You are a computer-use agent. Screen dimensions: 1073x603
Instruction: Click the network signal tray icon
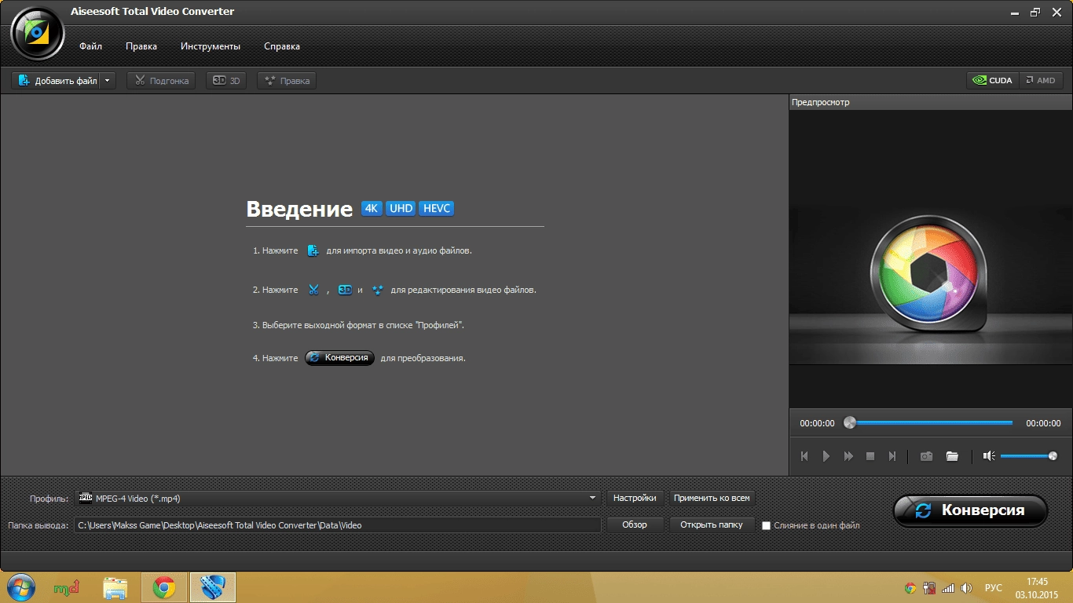pos(948,588)
